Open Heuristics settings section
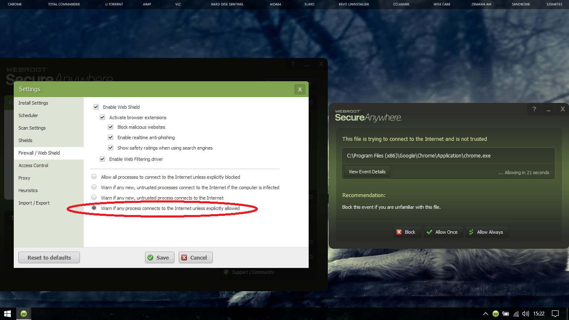Screen dimensions: 569x320 [49, 190]
